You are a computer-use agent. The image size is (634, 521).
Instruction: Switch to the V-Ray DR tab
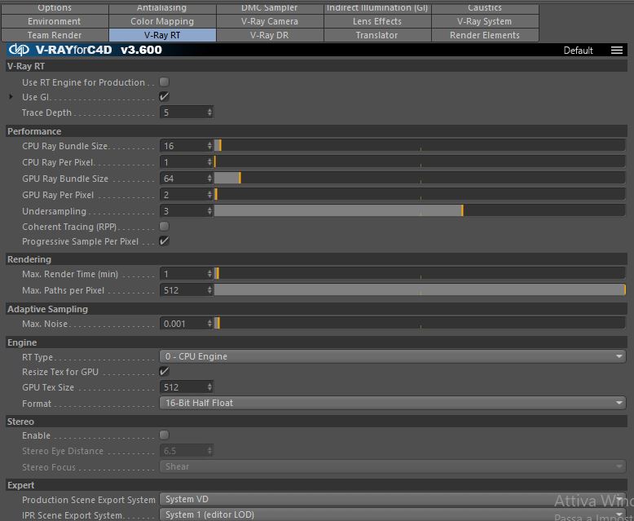click(x=270, y=35)
